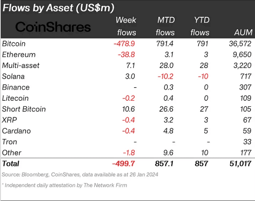This screenshot has width=255, height=201.
Task: Select the Bitcoin row label
Action: coord(14,44)
